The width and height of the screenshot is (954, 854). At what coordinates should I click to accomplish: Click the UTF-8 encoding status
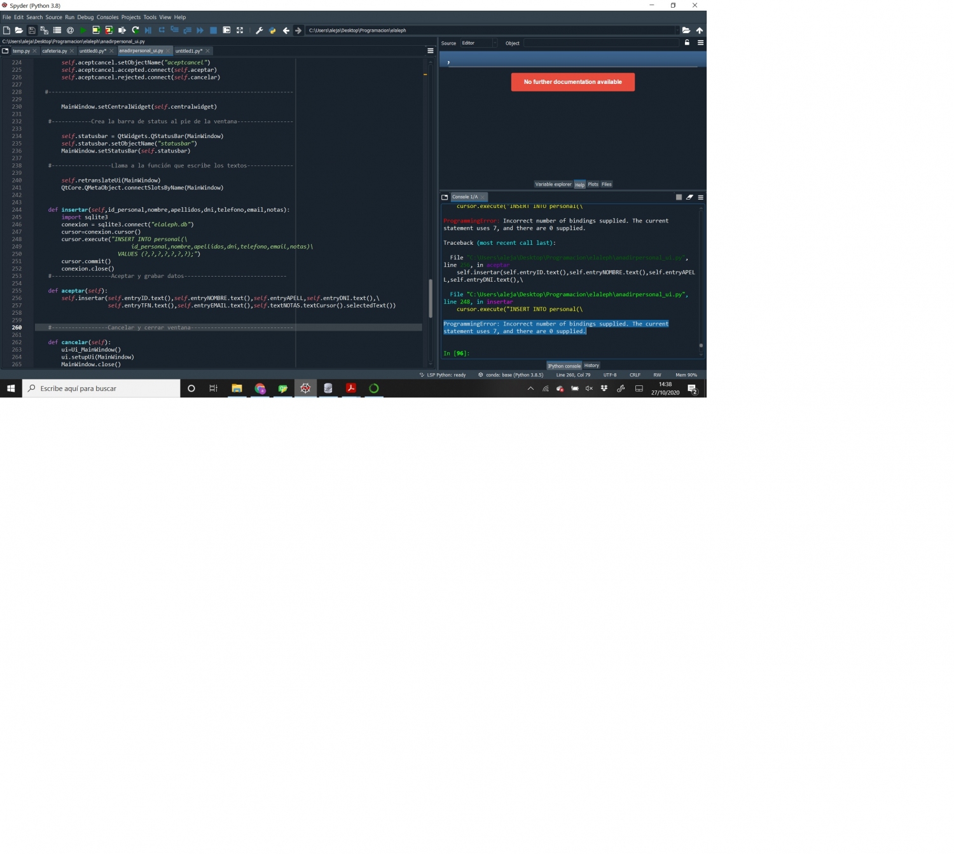(x=610, y=375)
